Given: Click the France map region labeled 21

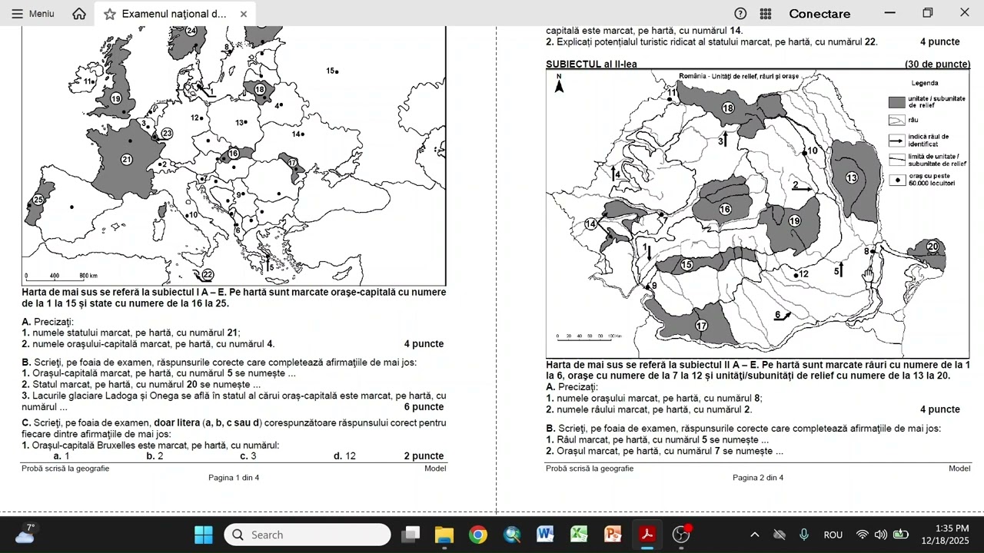Looking at the screenshot, I should coord(127,160).
